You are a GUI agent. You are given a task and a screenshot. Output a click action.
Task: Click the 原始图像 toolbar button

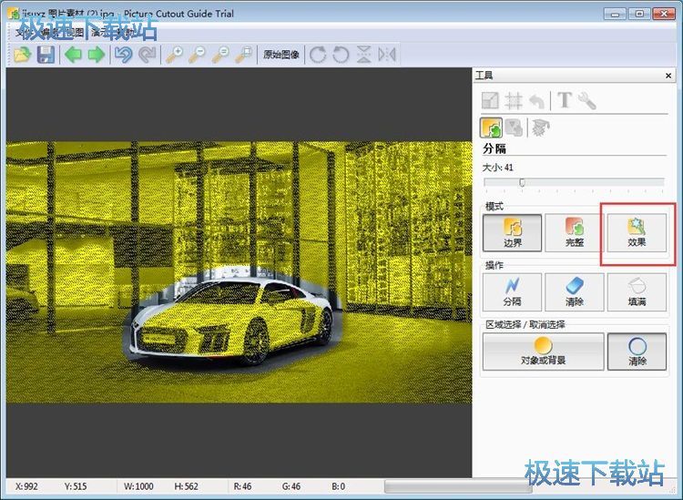click(281, 55)
